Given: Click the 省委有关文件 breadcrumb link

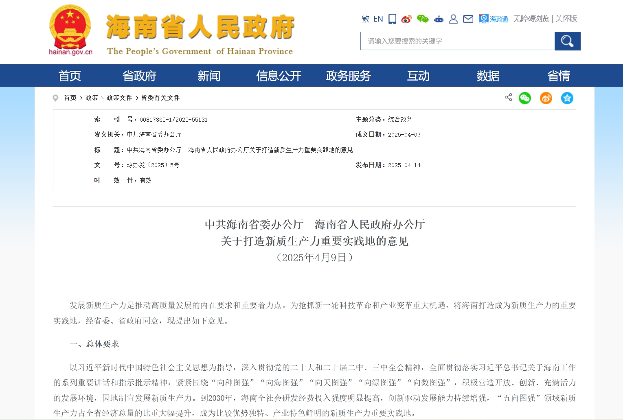Looking at the screenshot, I should click(160, 98).
